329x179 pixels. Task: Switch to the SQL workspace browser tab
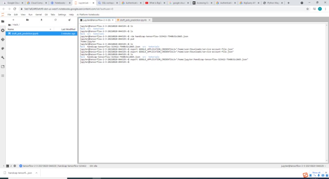[108, 3]
